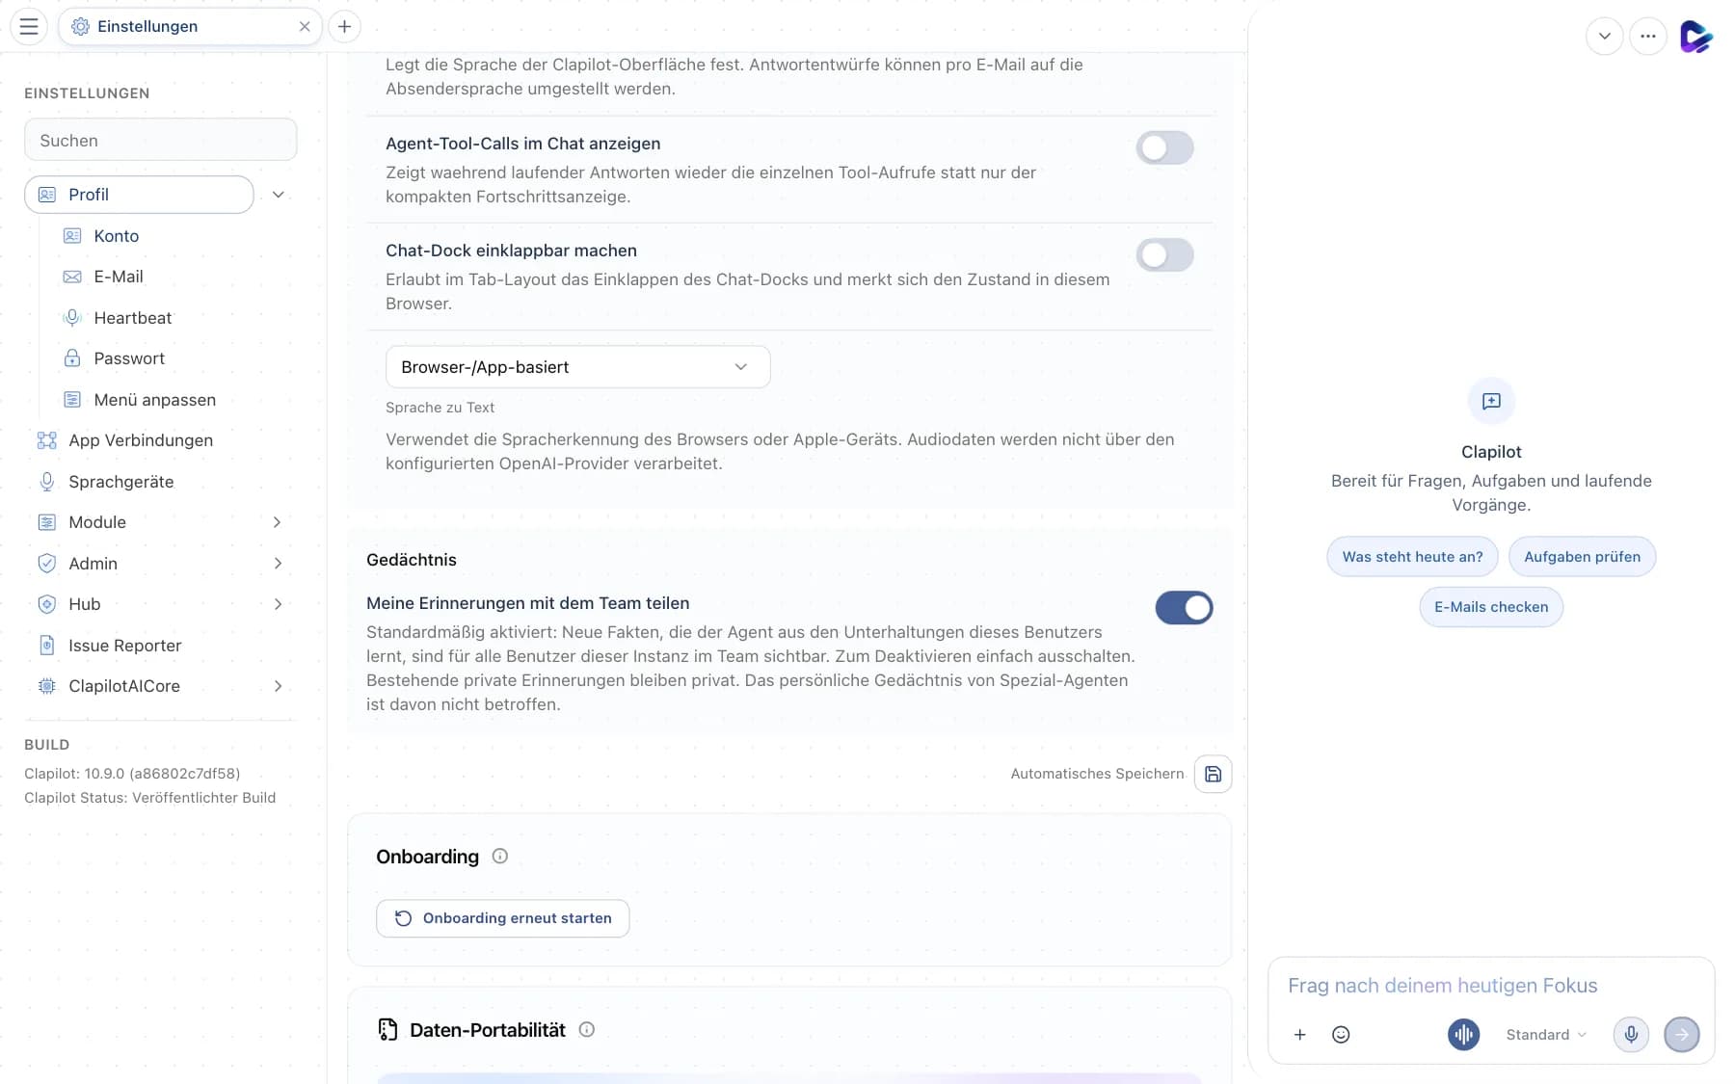Select the Einstellungen tab
1735x1084 pixels.
(x=190, y=26)
